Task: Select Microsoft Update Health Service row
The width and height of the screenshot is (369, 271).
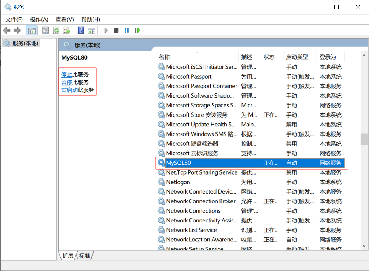Action: (x=251, y=125)
